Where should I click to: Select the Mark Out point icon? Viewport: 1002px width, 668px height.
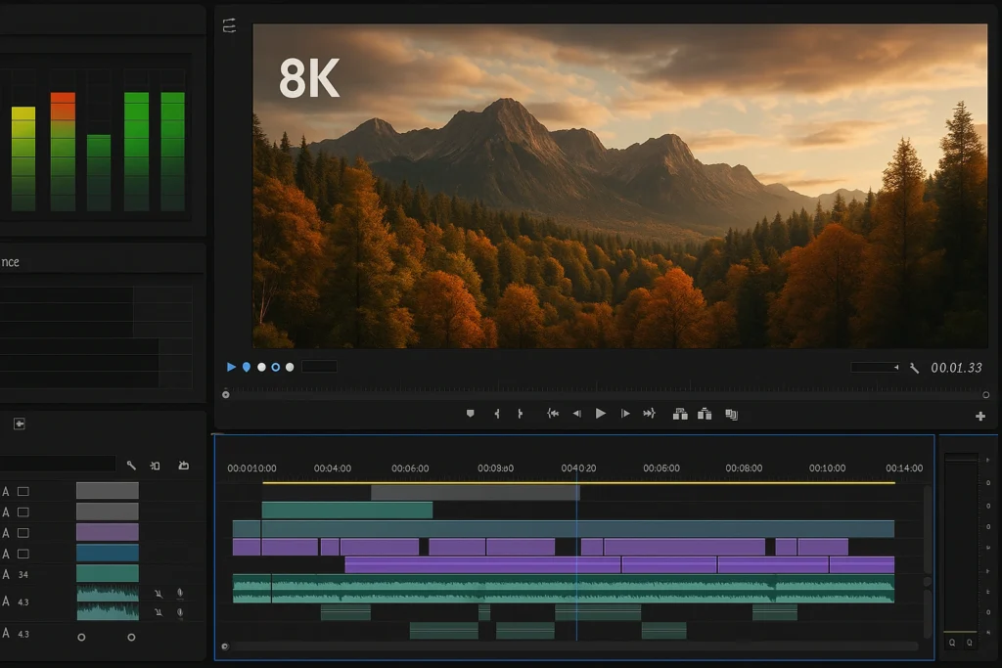(520, 413)
